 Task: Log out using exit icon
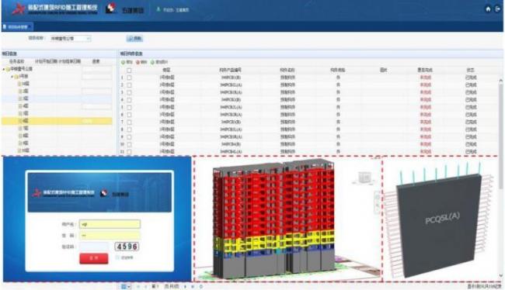498,9
